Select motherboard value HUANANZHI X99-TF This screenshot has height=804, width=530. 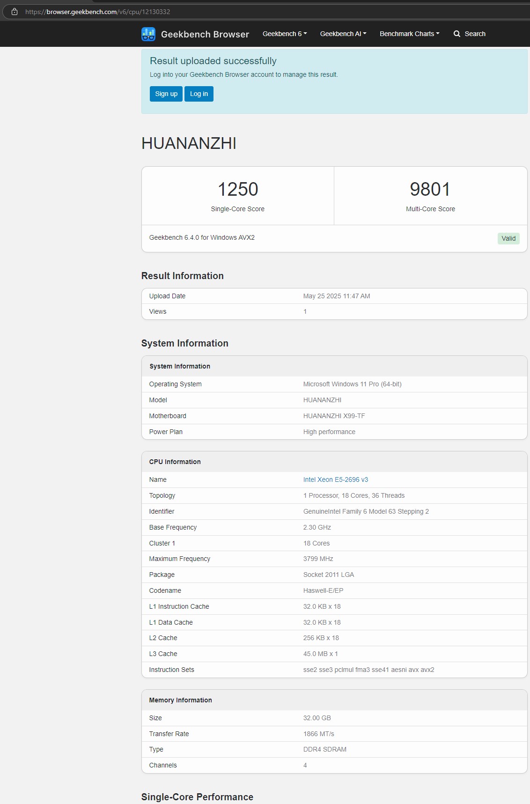click(x=334, y=416)
